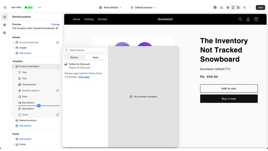
Task: Select the Apps tab
Action: pyautogui.click(x=95, y=57)
